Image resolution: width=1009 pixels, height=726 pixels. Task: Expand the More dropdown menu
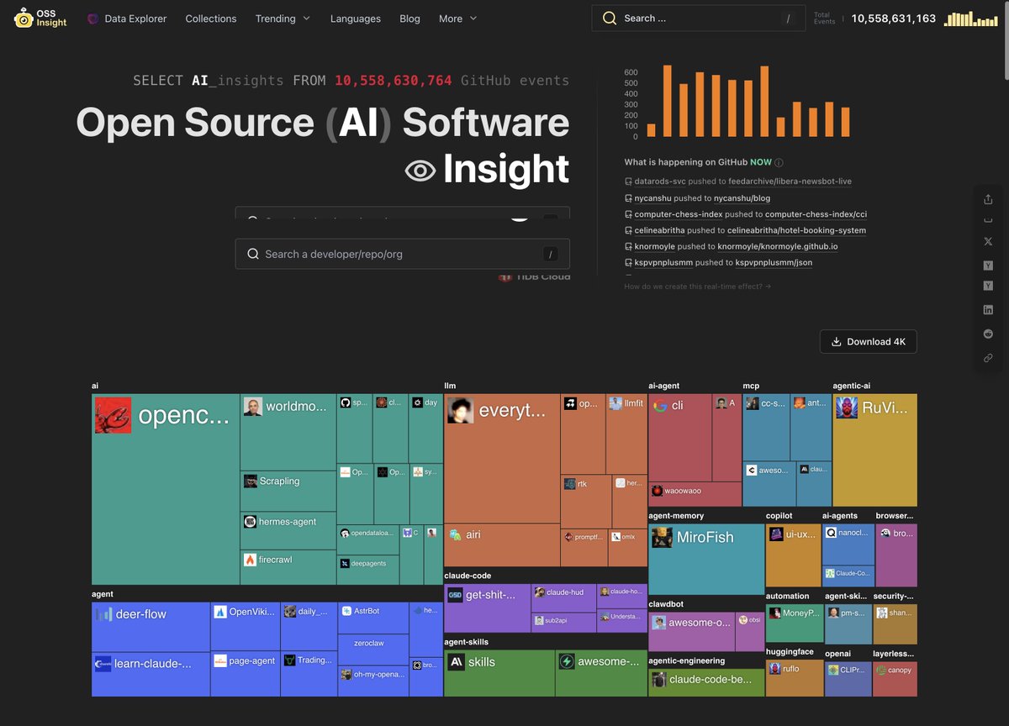pyautogui.click(x=457, y=18)
